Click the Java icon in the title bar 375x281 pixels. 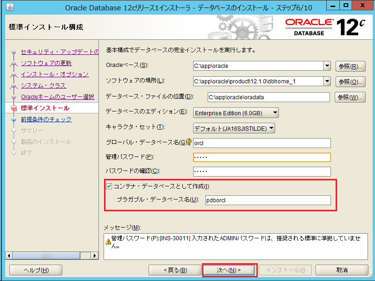pos(10,7)
